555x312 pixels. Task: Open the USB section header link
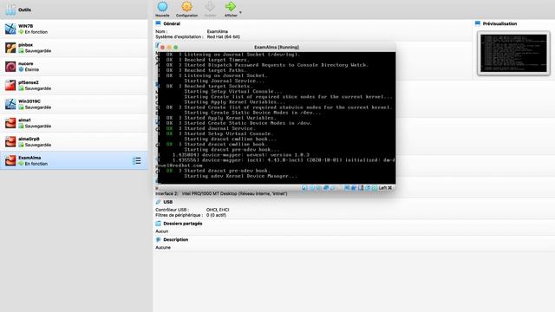click(167, 202)
